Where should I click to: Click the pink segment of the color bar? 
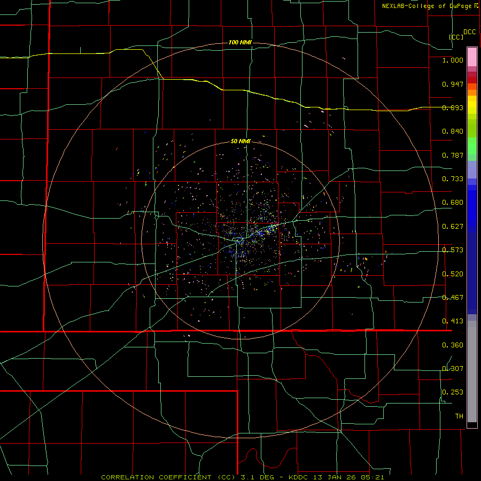[472, 57]
